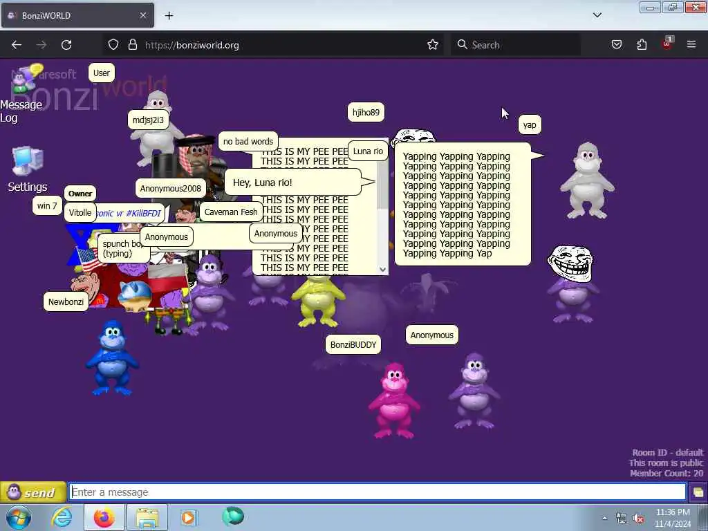Click the Firefox taskbar icon
This screenshot has width=708, height=531.
pyautogui.click(x=104, y=517)
